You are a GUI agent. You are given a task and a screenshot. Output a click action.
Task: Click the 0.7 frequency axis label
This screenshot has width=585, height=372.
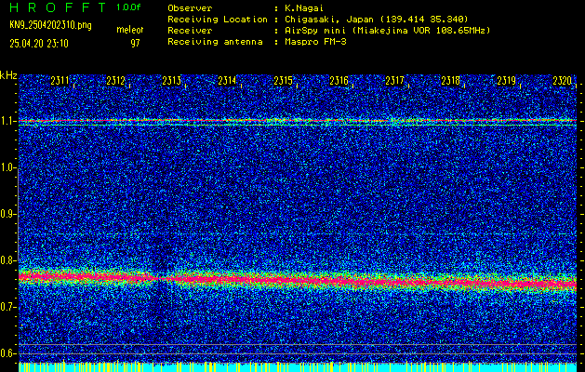click(7, 307)
